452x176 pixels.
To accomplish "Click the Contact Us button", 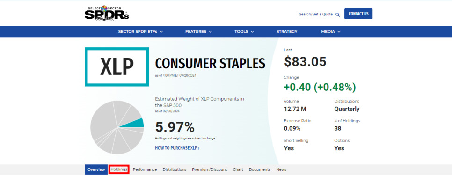I will click(x=358, y=14).
